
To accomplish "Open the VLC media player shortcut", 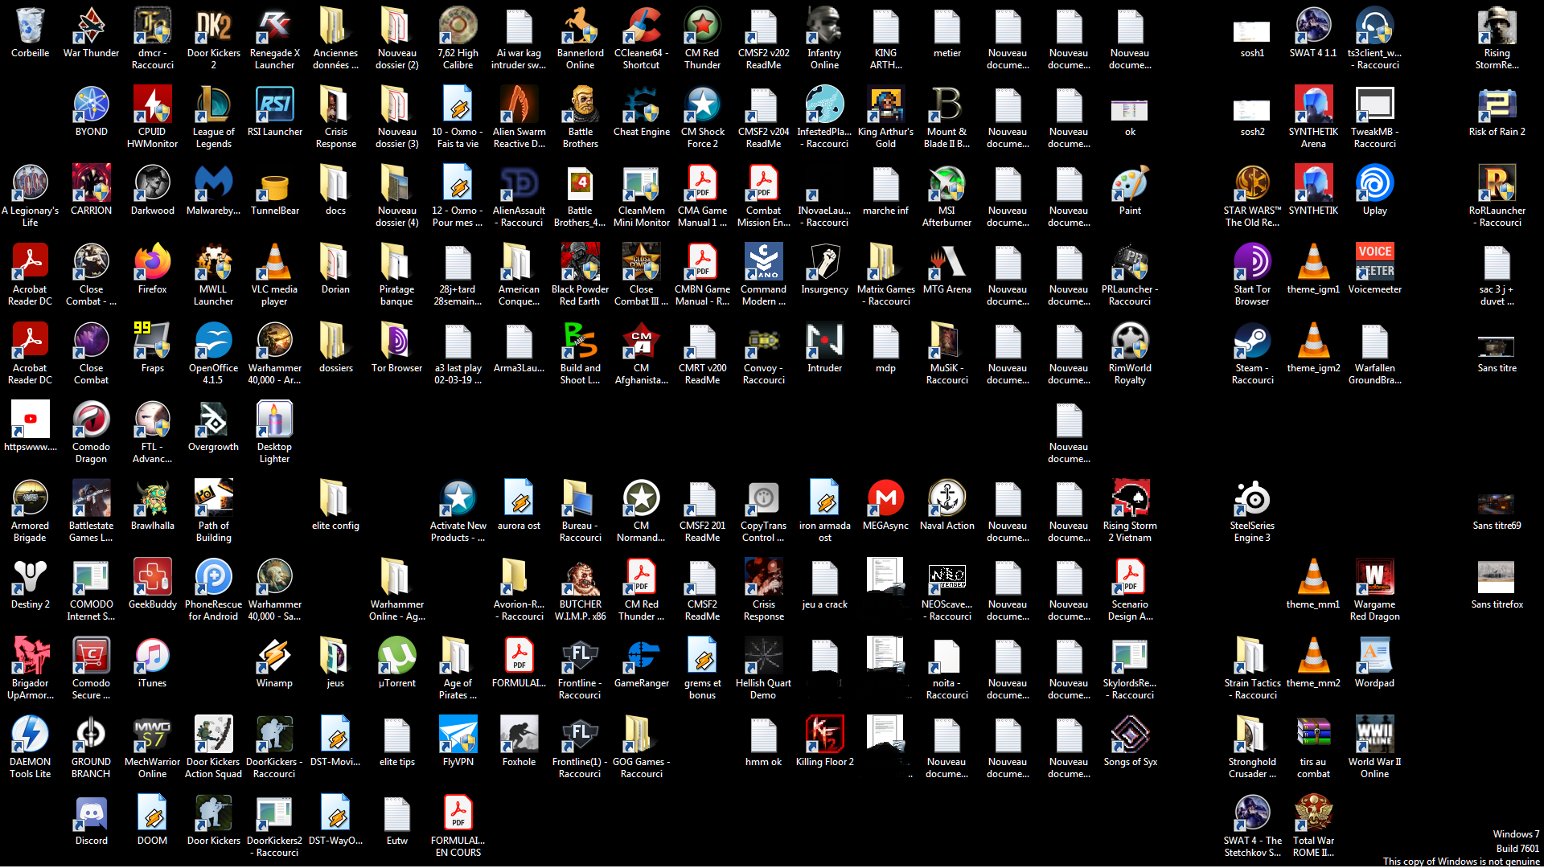I will (274, 274).
